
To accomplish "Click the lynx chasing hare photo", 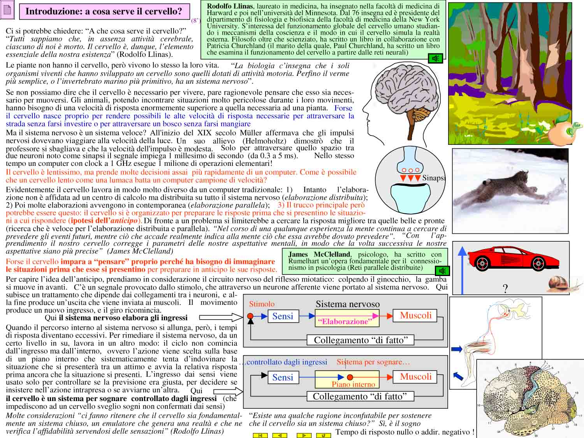I will pyautogui.click(x=510, y=190).
